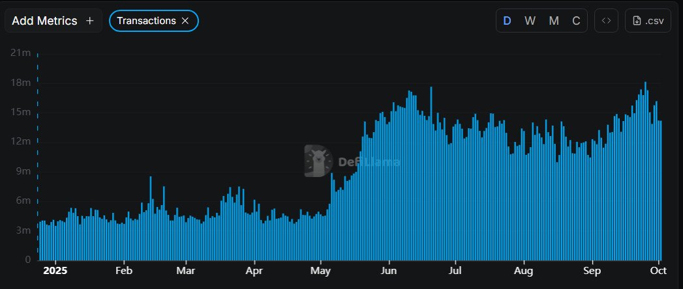Click the 21m label on the y-axis
Viewport: 683px width, 289px height.
[21, 53]
